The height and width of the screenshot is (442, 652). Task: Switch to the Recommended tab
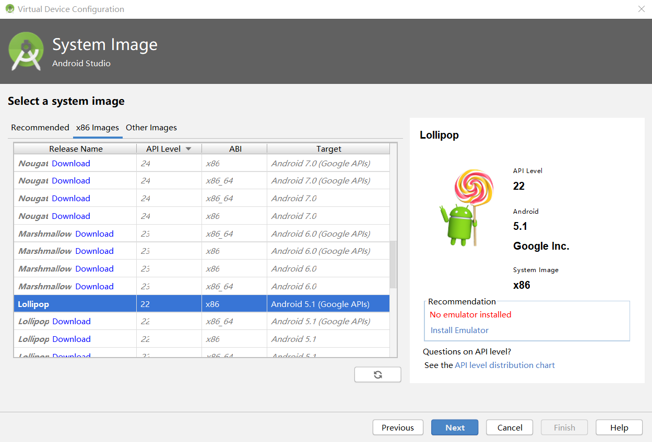pos(40,128)
